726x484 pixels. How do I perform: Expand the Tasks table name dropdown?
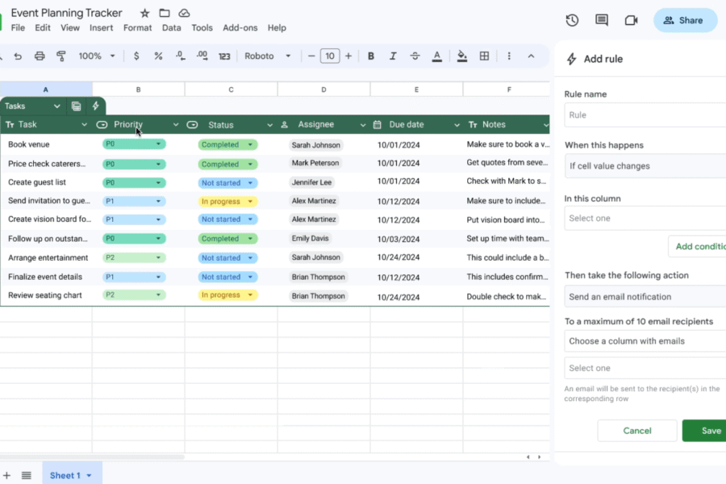coord(56,106)
